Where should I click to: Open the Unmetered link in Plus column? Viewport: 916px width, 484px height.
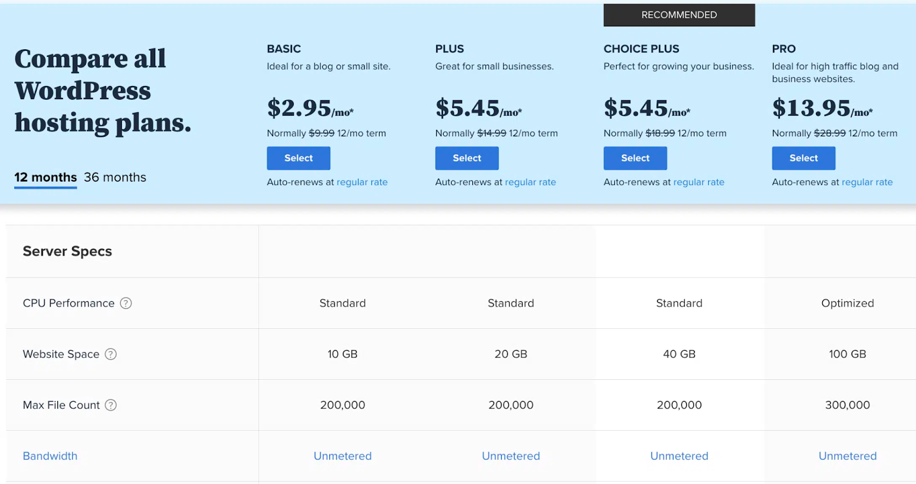pos(511,456)
